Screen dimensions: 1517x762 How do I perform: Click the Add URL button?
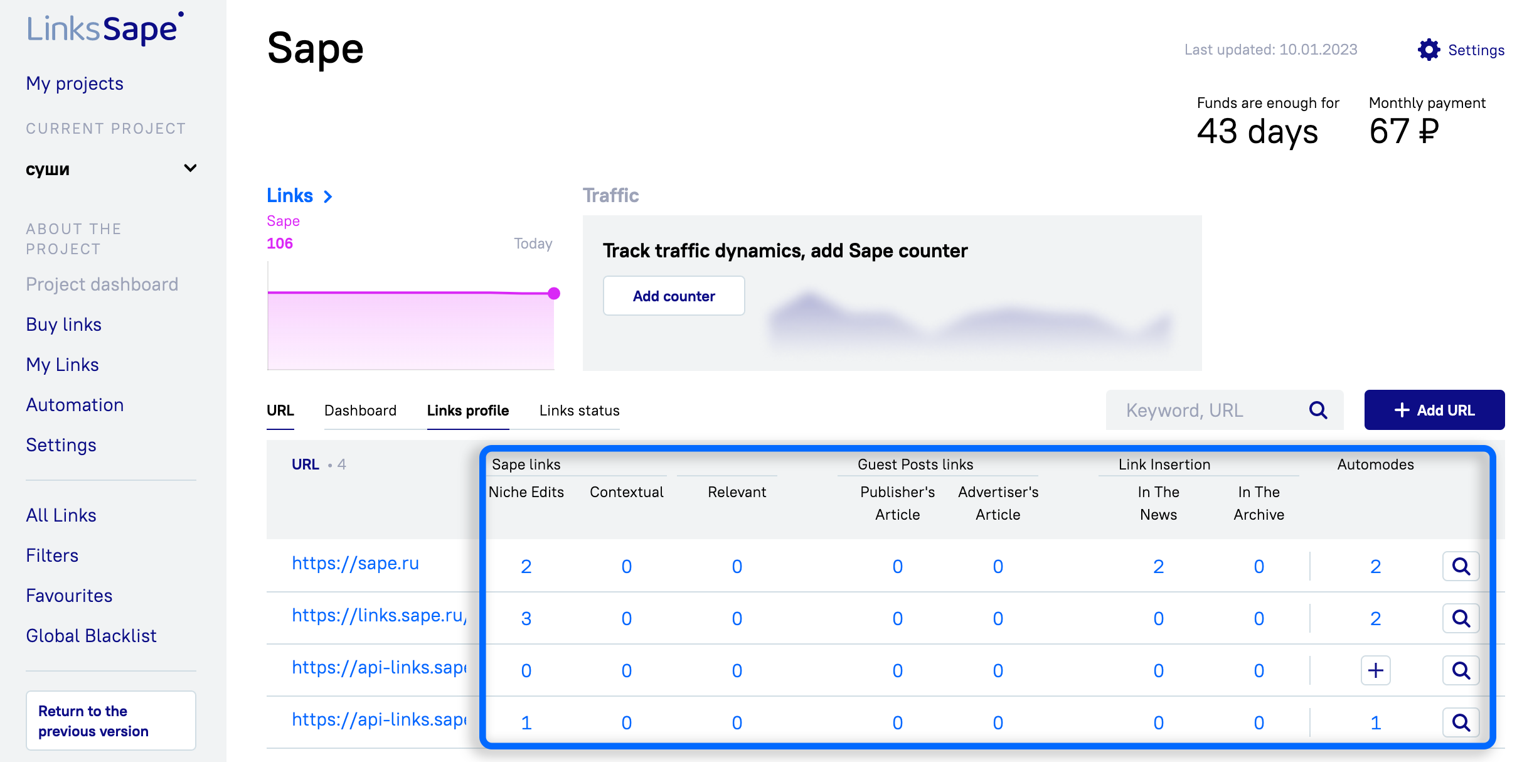coord(1434,410)
